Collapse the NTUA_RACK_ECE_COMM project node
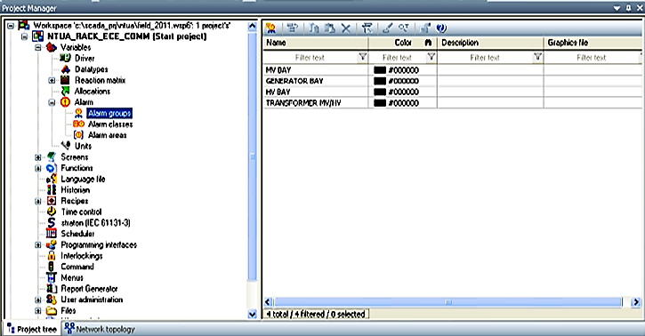The height and width of the screenshot is (336, 645). pos(24,36)
